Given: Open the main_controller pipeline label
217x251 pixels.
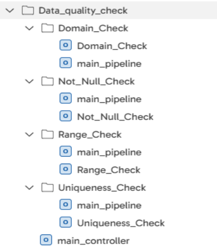Looking at the screenshot, I should [x=94, y=241].
